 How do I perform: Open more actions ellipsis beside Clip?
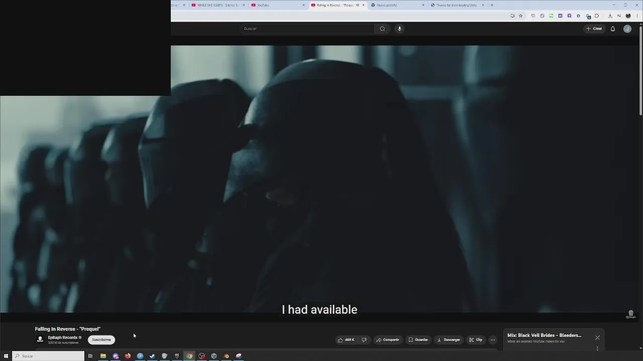tap(492, 340)
